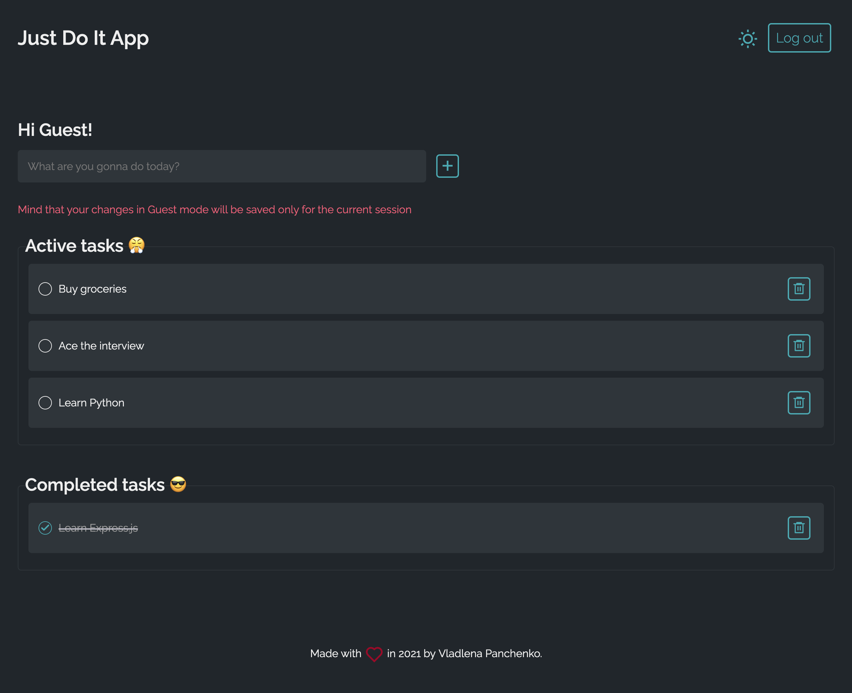Check off 'Ace the interview' task
This screenshot has width=852, height=693.
(45, 346)
